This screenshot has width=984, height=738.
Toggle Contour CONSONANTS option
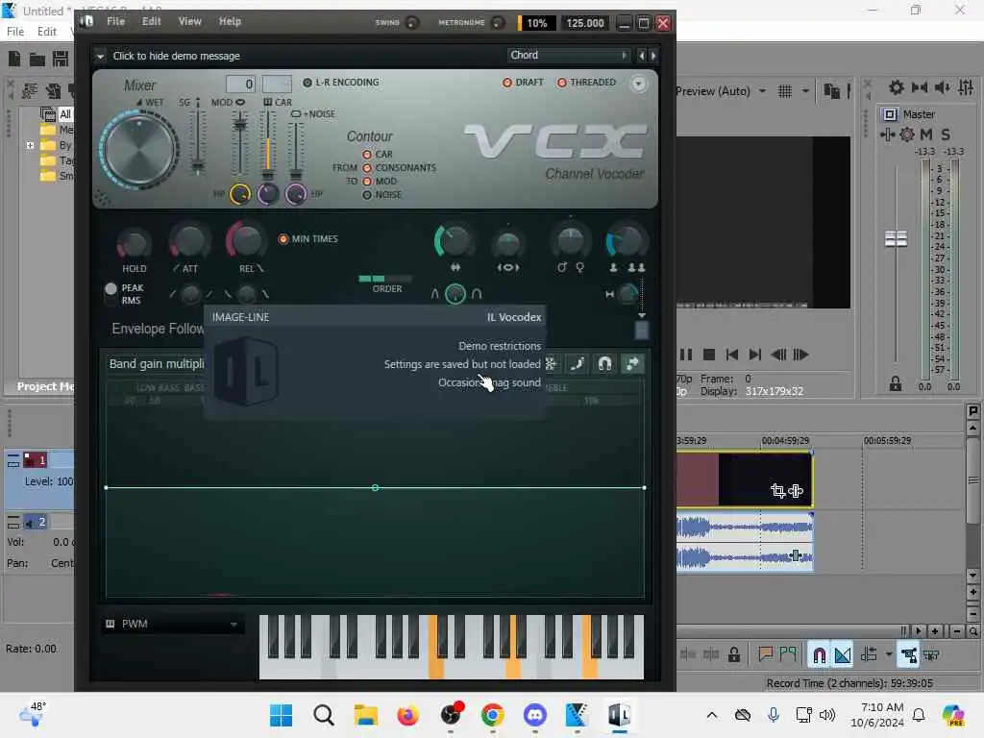coord(399,168)
